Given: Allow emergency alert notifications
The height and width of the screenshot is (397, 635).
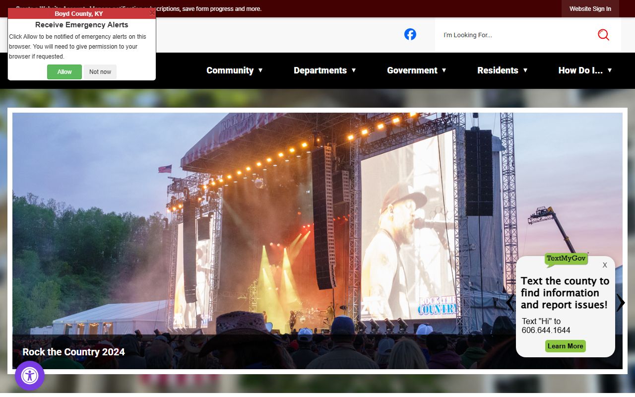Looking at the screenshot, I should point(64,72).
